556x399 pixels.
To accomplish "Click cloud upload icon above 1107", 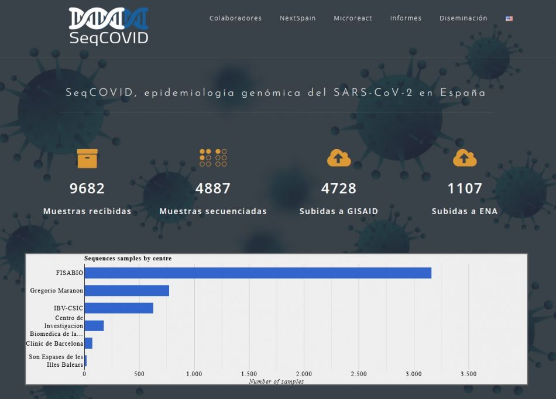I will (x=465, y=158).
